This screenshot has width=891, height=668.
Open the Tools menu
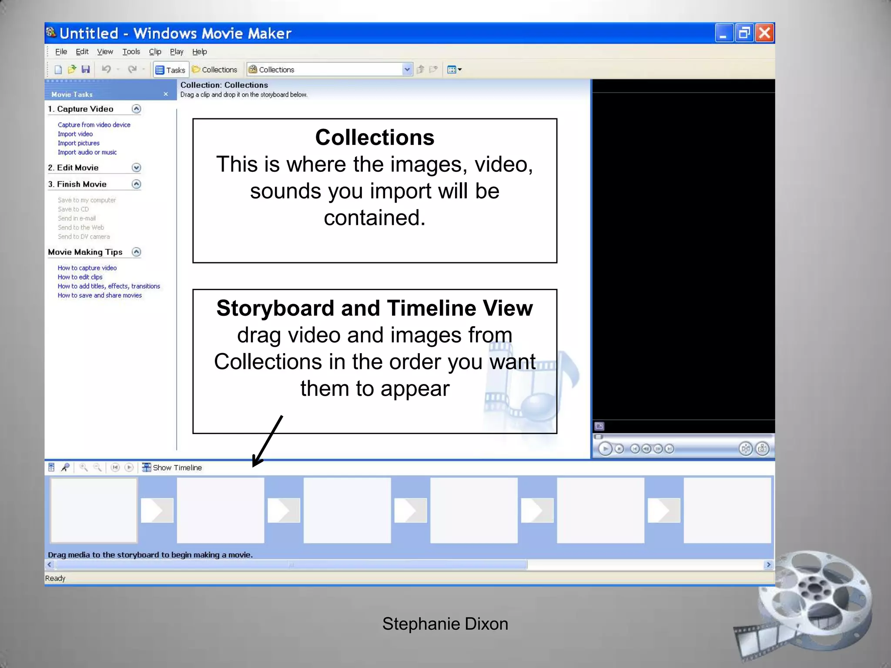click(x=131, y=52)
